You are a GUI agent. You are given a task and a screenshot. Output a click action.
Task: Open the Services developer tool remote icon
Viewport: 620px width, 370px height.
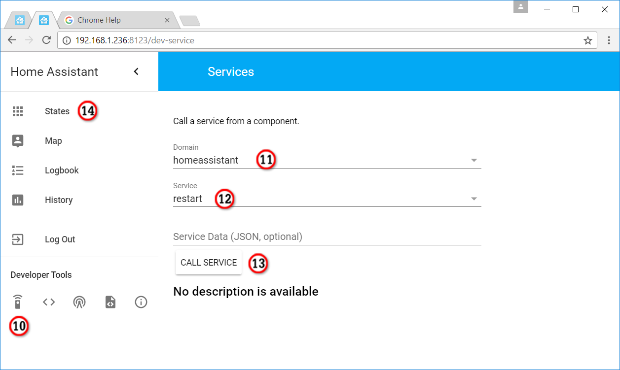(x=18, y=302)
